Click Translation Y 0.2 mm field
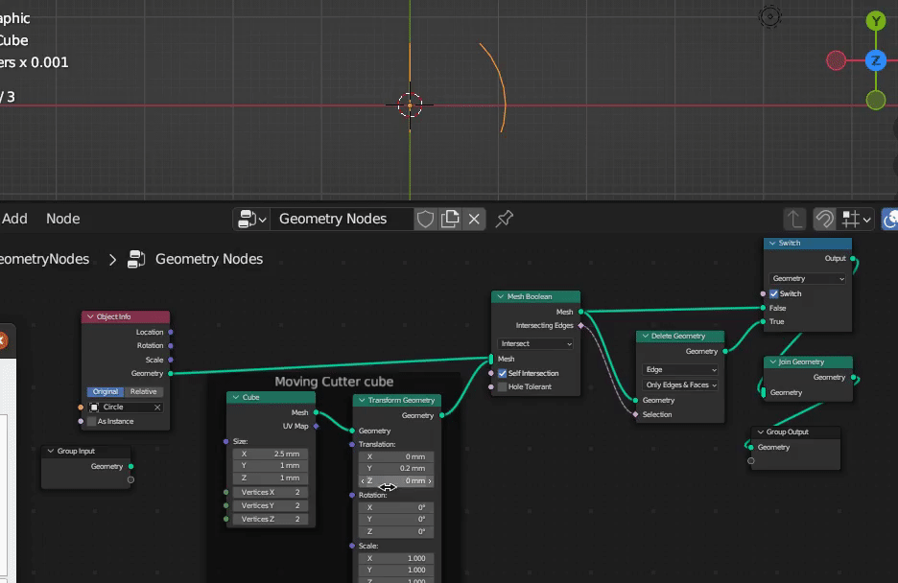Screen dimensions: 898x583 point(395,469)
